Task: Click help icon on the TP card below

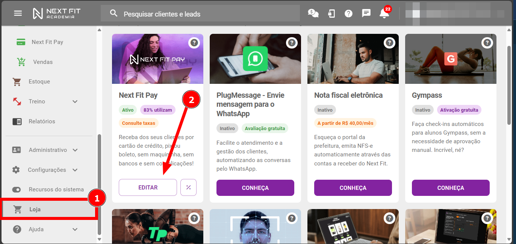Action: (194, 218)
